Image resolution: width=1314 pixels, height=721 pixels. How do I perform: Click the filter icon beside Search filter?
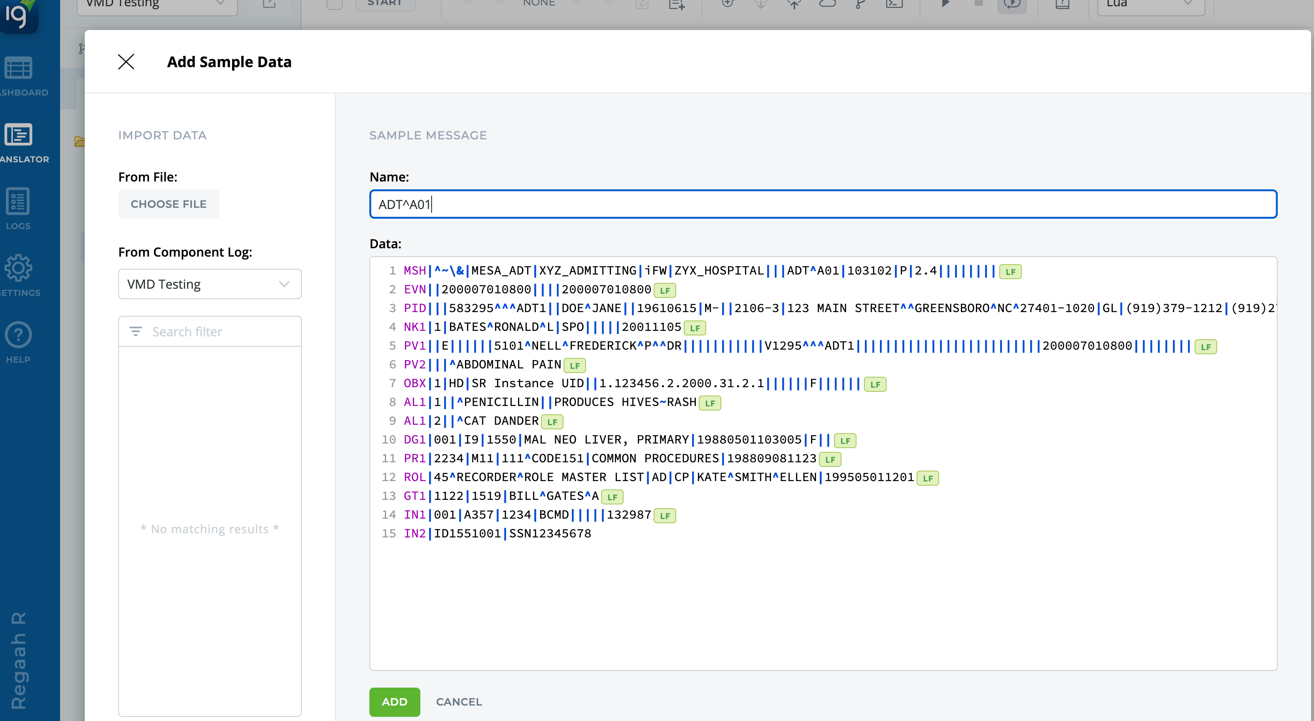(x=135, y=331)
